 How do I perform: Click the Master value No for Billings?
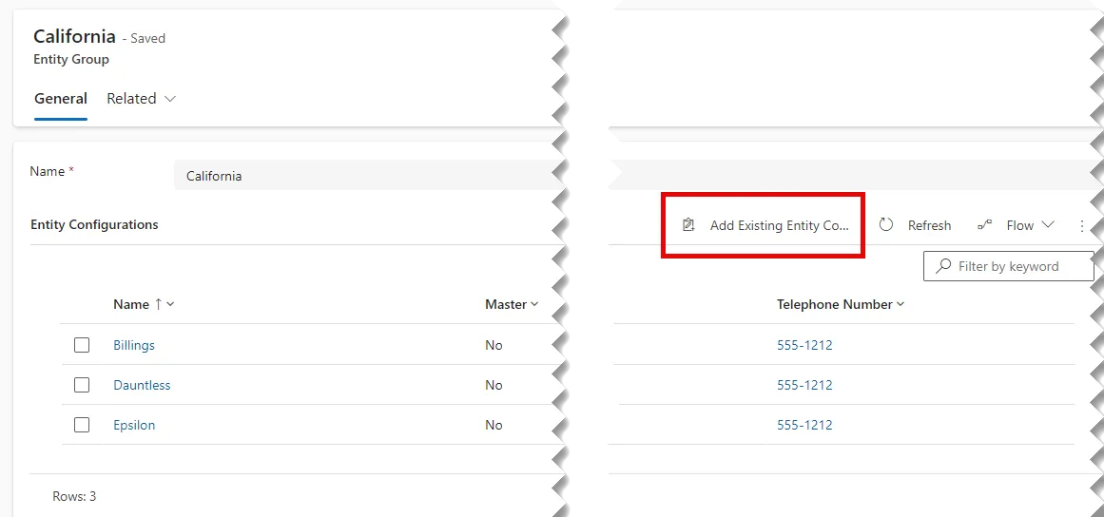tap(494, 345)
